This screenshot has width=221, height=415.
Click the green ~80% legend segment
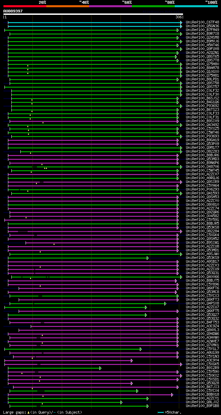tap(153, 6)
